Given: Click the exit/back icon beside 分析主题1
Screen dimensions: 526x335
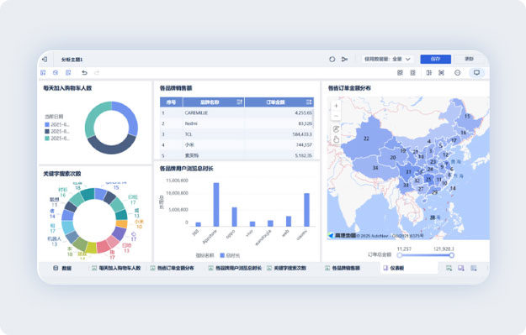Looking at the screenshot, I should point(45,60).
